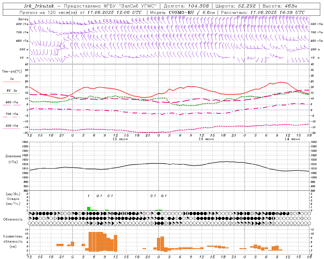324x259 pixels.
Task: Click the Долгота: 104.308 value
Action: click(186, 6)
